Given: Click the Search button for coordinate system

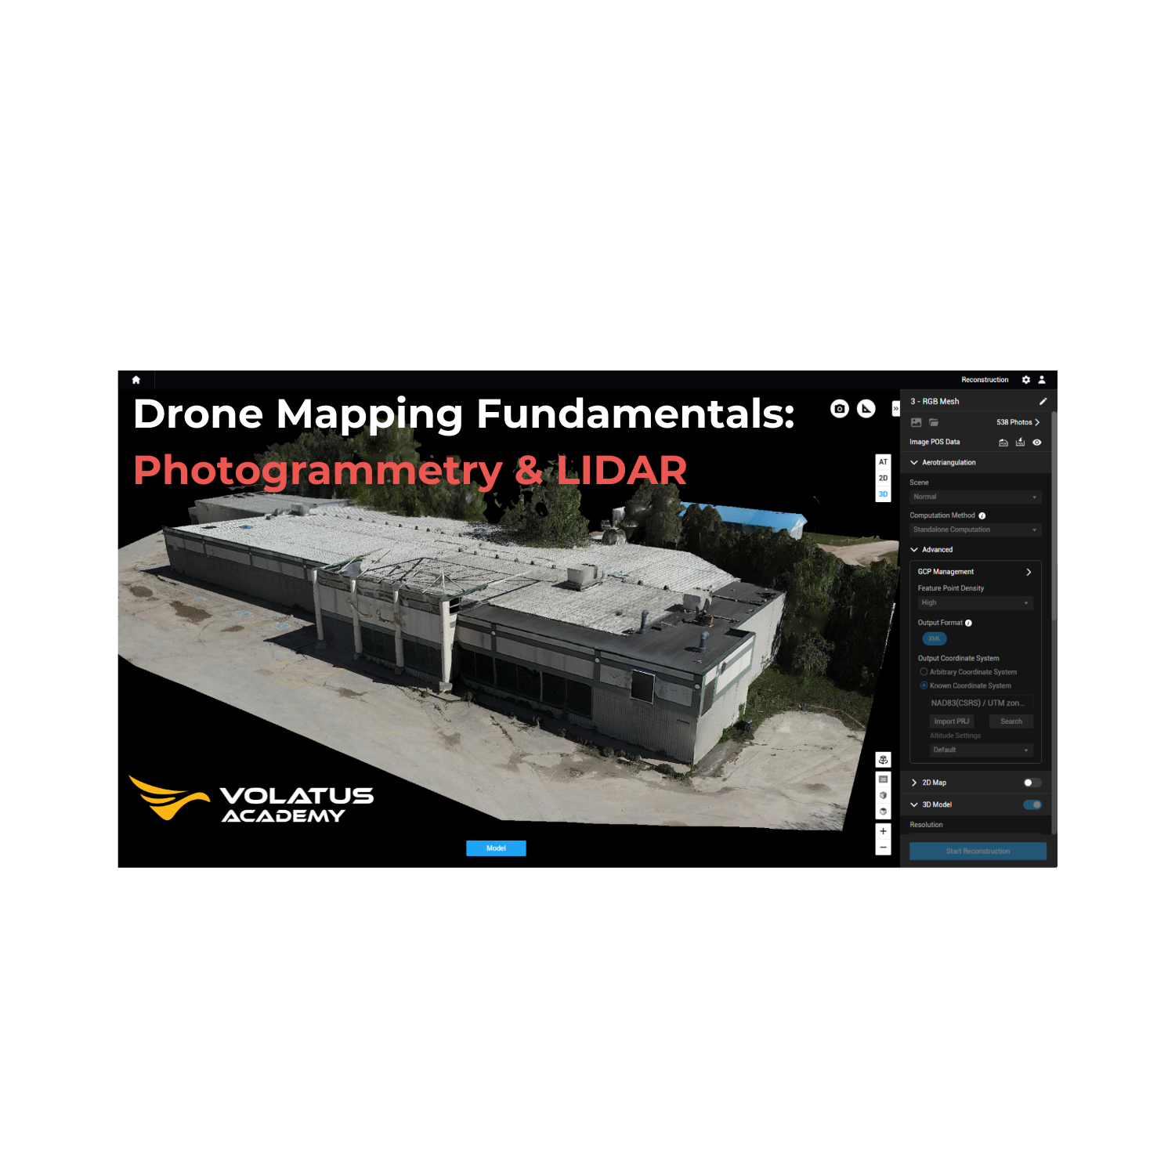Looking at the screenshot, I should pos(1011,721).
